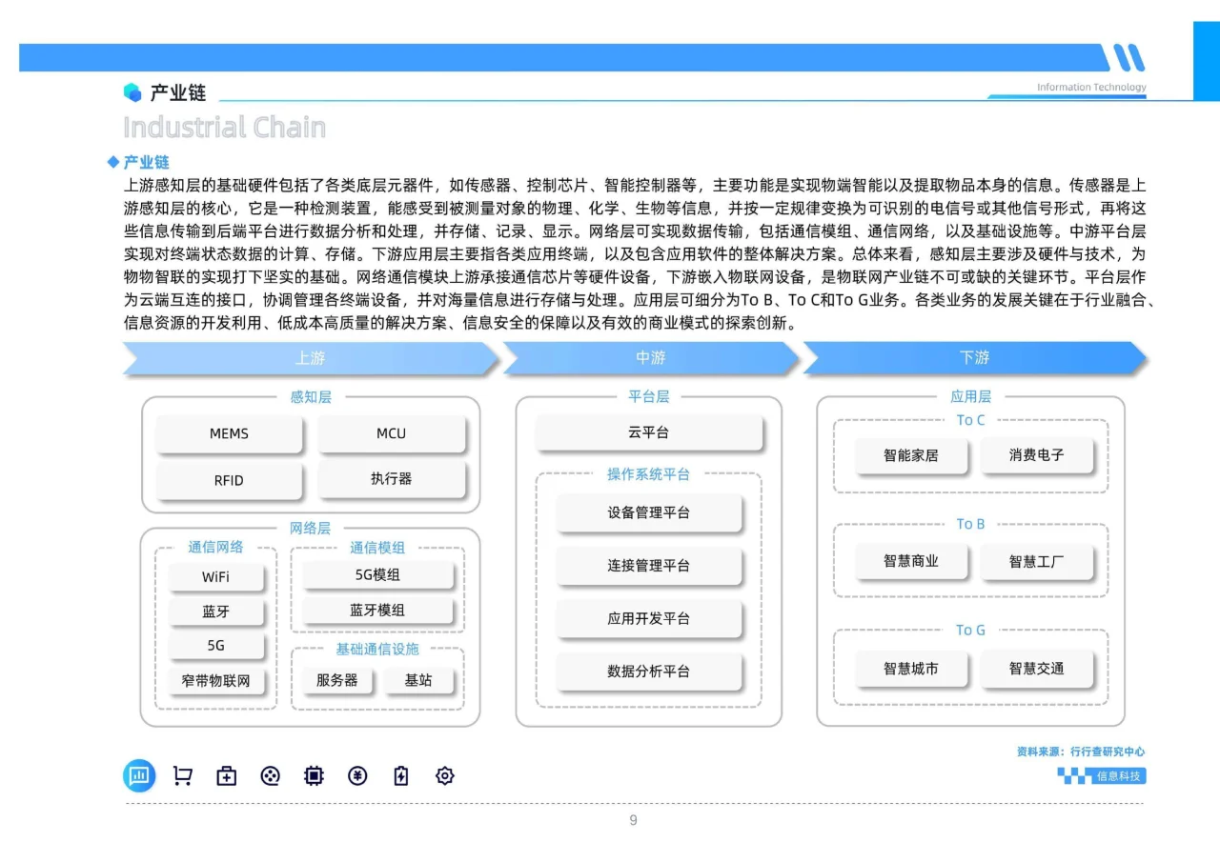Click the film reel icon
This screenshot has width=1220, height=862.
(x=270, y=776)
